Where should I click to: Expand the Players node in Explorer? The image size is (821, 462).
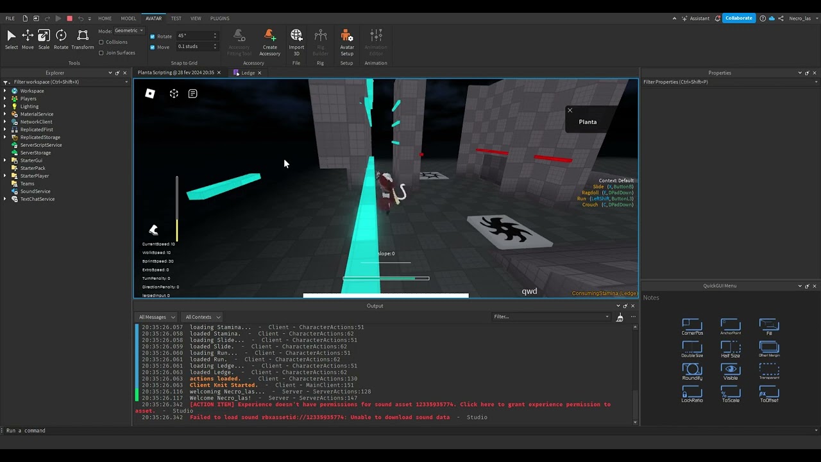[5, 99]
